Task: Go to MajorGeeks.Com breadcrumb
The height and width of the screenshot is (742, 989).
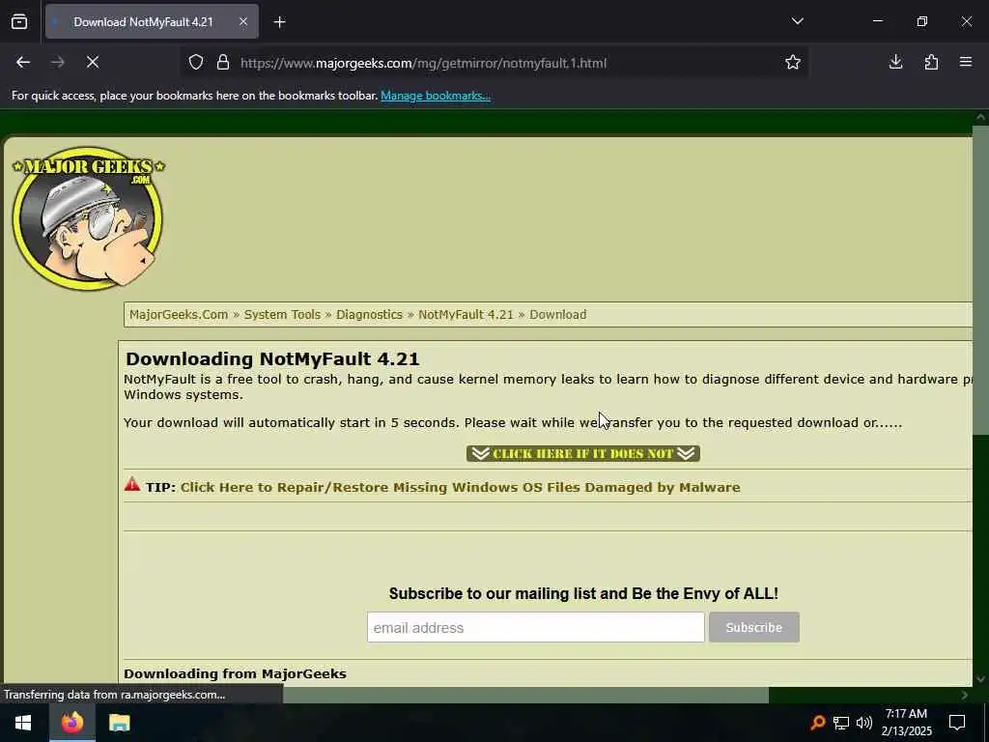Action: tap(179, 314)
